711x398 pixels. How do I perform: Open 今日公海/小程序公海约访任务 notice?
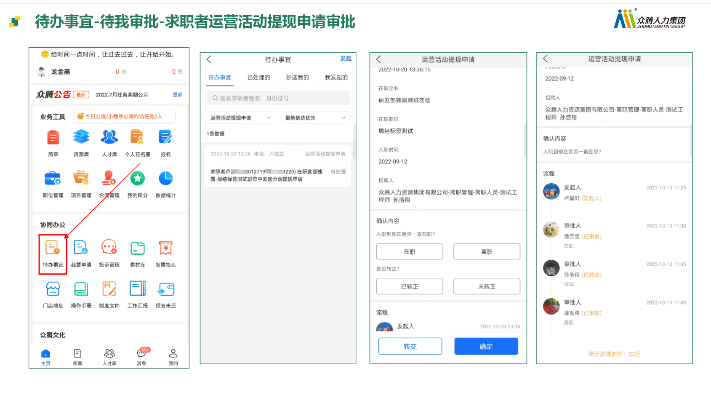pos(125,116)
